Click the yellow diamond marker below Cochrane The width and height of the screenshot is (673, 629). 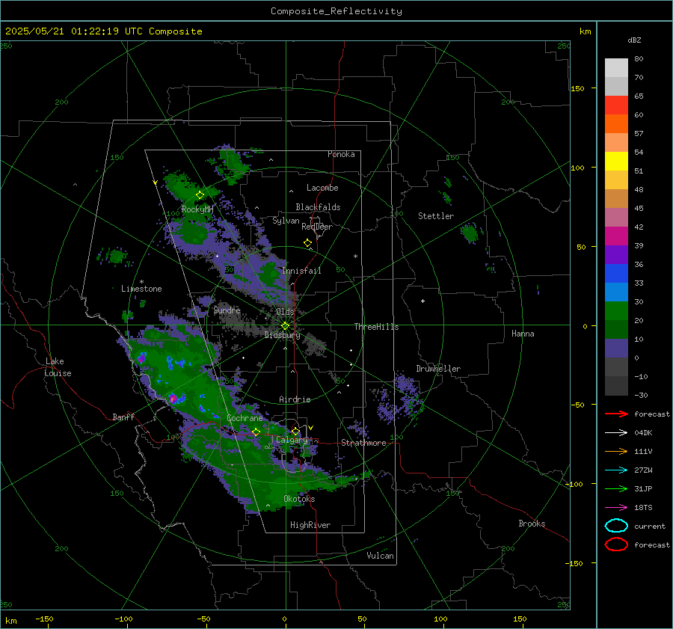[x=256, y=432]
